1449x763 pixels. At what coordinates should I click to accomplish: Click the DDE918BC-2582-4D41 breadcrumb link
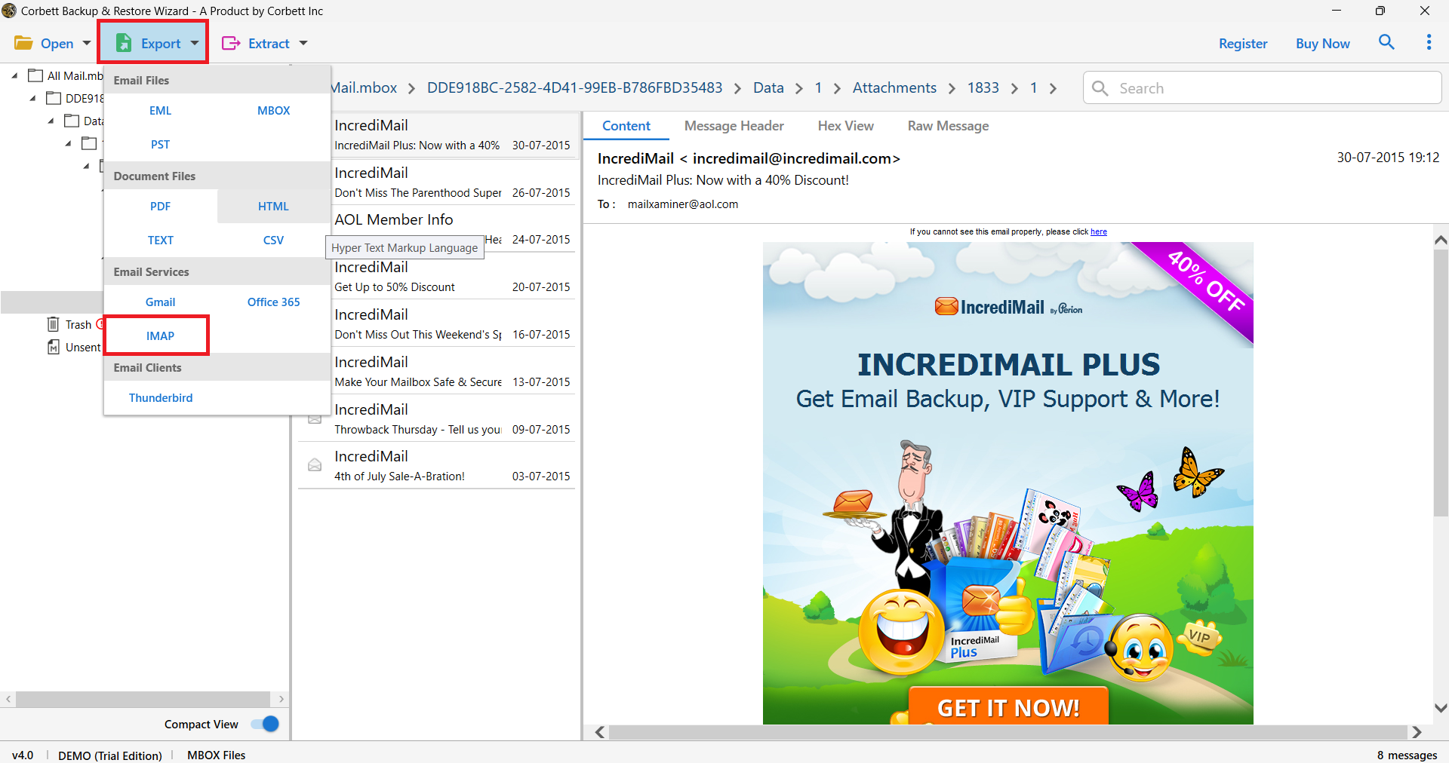pyautogui.click(x=574, y=87)
